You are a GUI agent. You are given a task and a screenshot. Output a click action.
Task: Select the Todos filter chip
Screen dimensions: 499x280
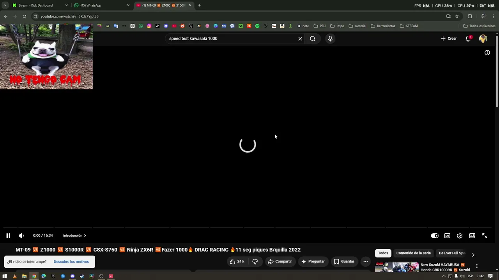click(x=383, y=253)
